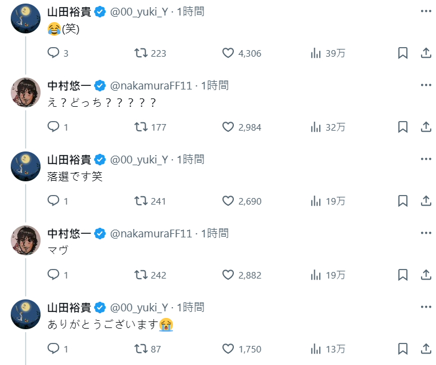Image resolution: width=436 pixels, height=365 pixels.
Task: Share the マヴ tweet
Action: tap(426, 275)
